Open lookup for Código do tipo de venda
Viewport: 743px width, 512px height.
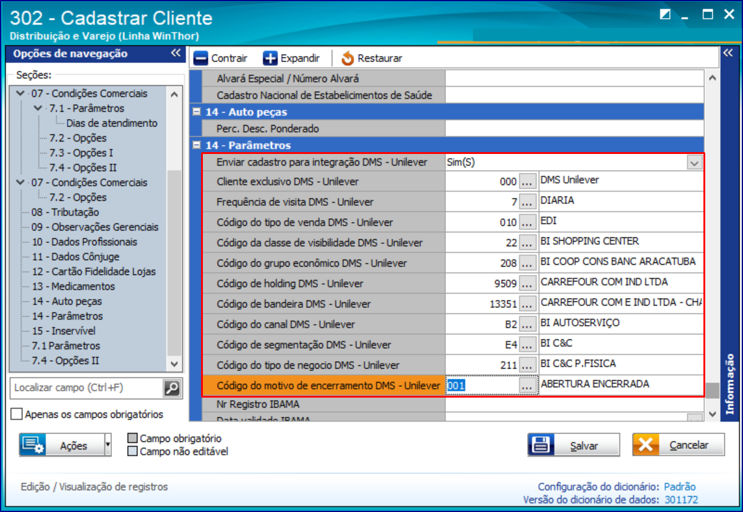(527, 223)
